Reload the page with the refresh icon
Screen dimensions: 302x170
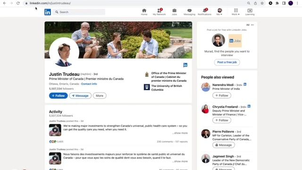coord(18,3)
